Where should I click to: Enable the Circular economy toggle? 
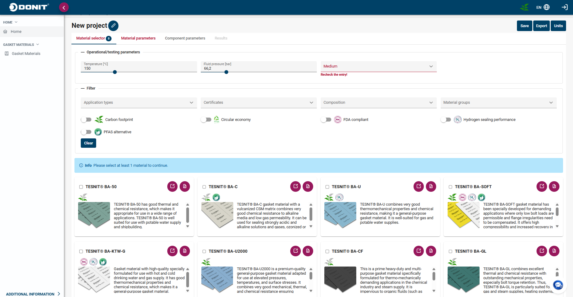[x=206, y=120]
